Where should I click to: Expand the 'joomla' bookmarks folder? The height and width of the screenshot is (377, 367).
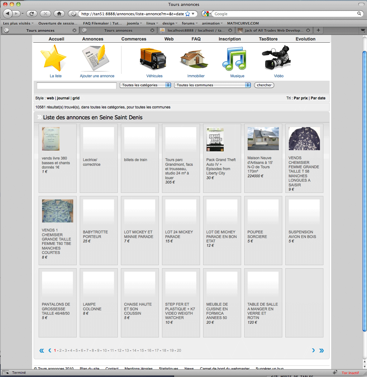(x=134, y=23)
